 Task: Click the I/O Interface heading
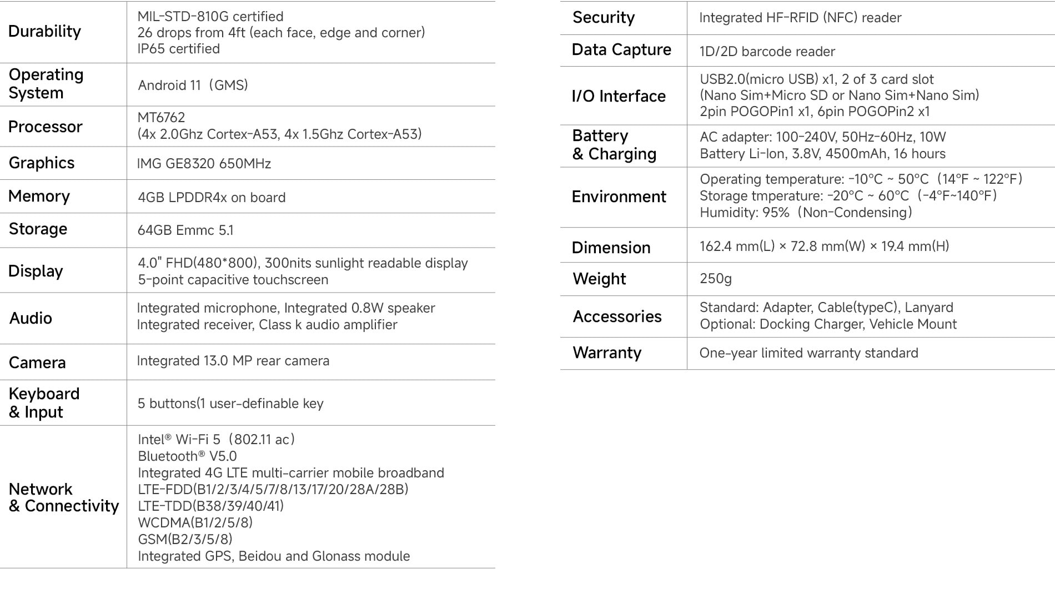pyautogui.click(x=619, y=96)
